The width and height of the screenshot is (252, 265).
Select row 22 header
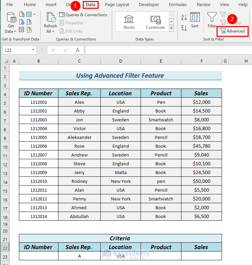(x=5, y=248)
